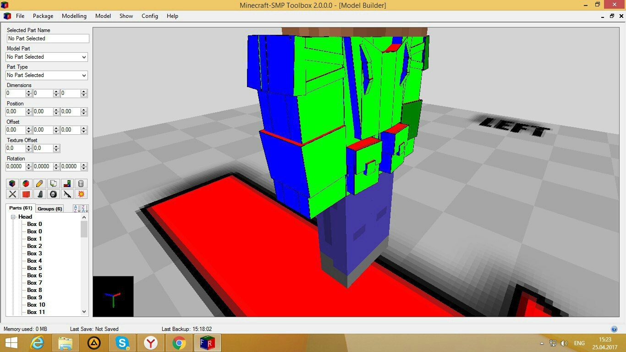Open the Model menu
This screenshot has width=626, height=352.
103,16
